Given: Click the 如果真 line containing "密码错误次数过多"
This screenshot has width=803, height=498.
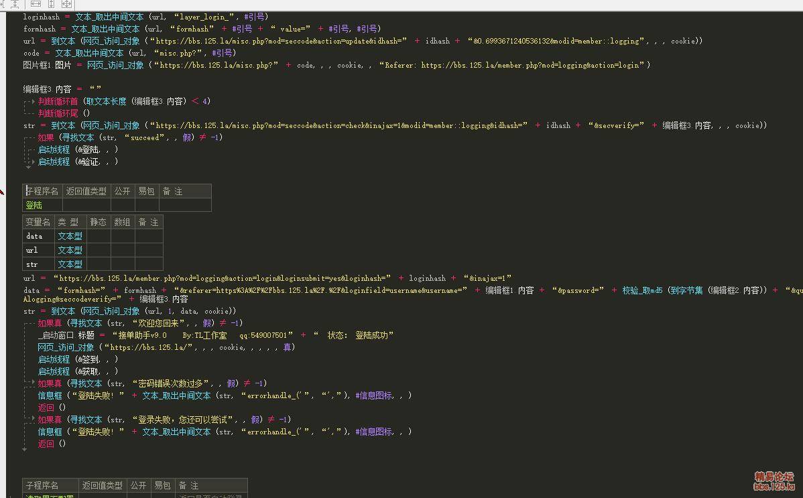Looking at the screenshot, I should [x=153, y=383].
